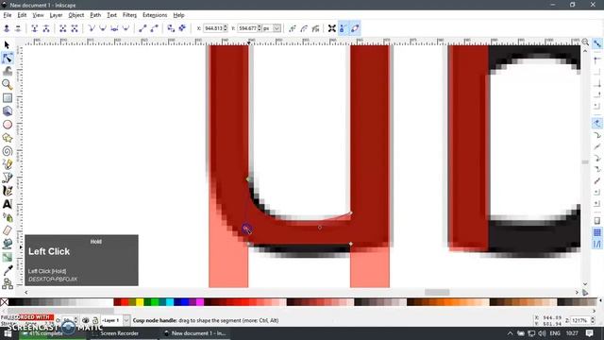Toggle show Bezier handles of nodes
The height and width of the screenshot is (340, 604).
pyautogui.click(x=344, y=28)
